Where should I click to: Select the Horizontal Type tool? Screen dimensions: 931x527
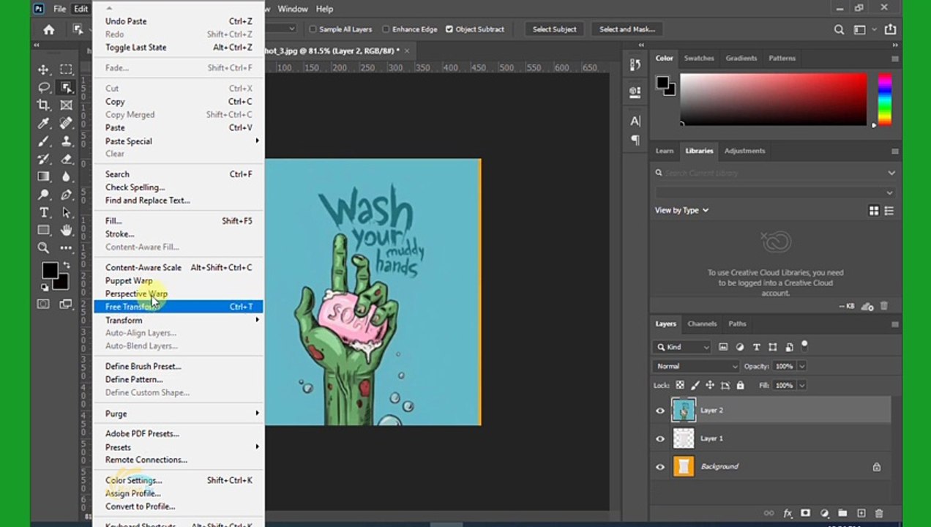click(44, 212)
